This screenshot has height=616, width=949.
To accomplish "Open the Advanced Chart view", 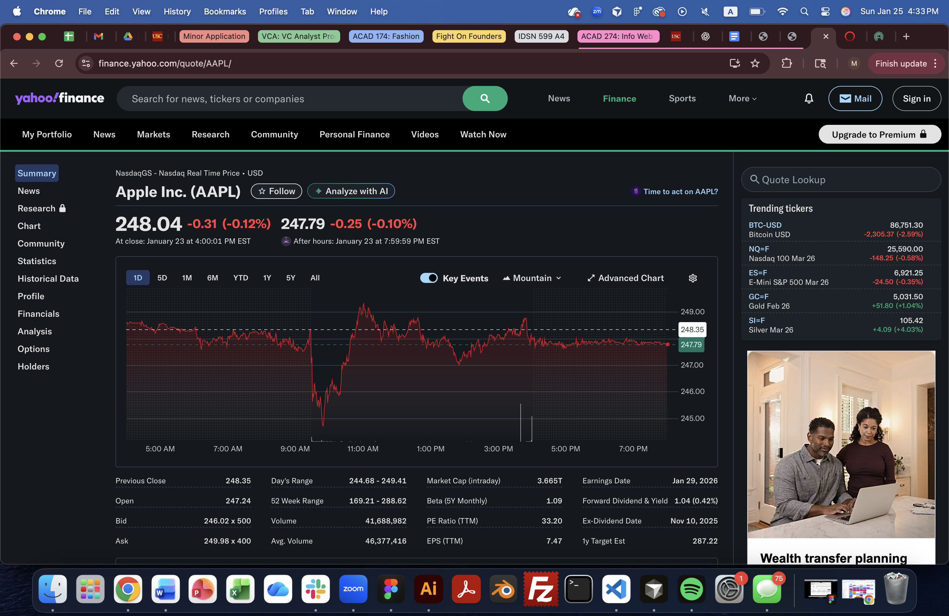I will pos(625,278).
